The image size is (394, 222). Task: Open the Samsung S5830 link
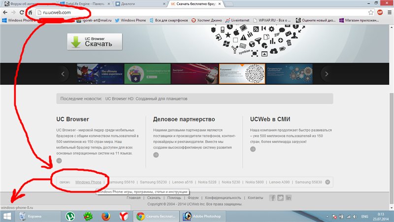[x=308, y=182]
